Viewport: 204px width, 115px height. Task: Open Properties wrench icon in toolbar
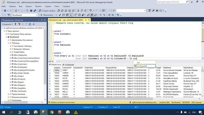point(153,11)
